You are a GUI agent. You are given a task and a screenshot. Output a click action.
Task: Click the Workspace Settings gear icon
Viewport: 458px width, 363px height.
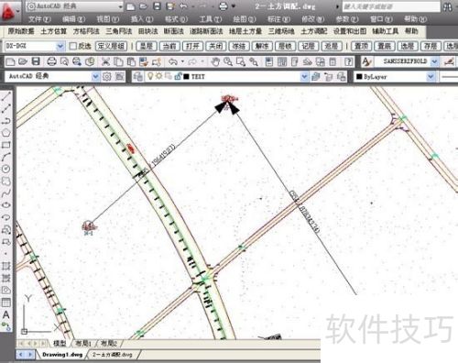point(106,76)
